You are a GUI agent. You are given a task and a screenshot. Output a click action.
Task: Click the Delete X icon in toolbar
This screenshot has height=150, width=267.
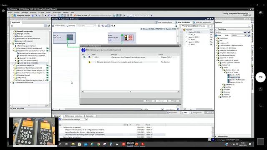point(45,15)
